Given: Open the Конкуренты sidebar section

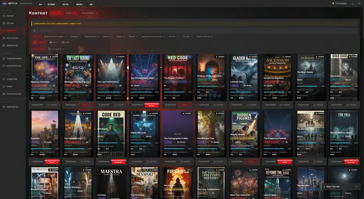Looking at the screenshot, I should tap(14, 65).
